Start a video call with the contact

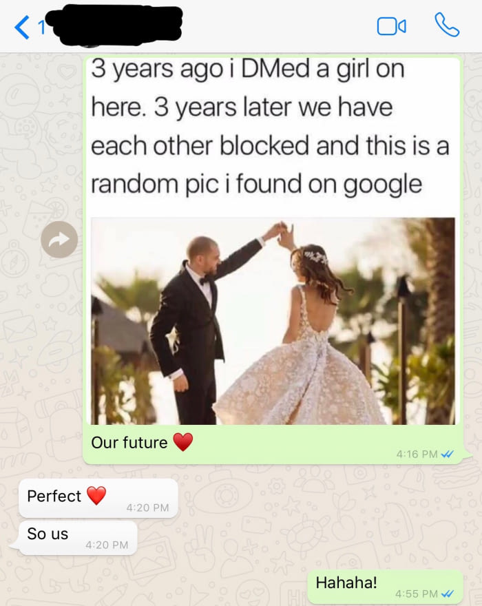[x=391, y=27]
